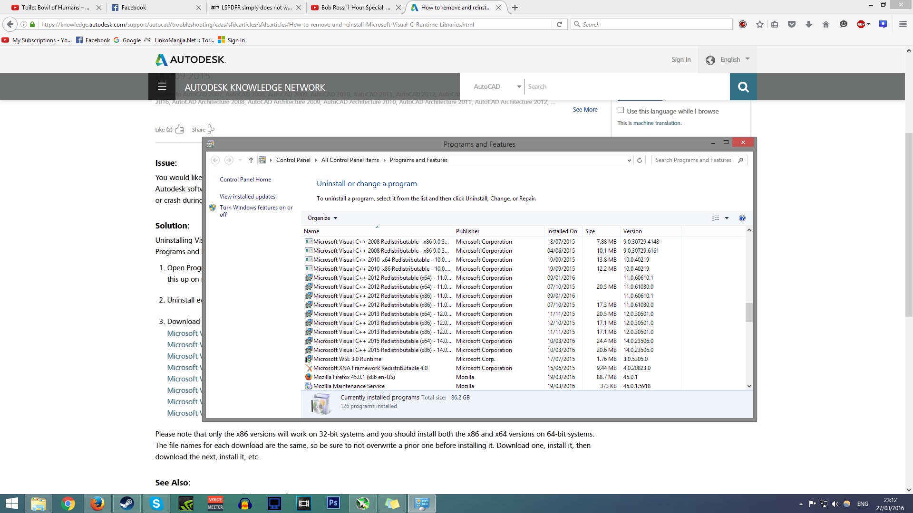
Task: Click the 'View installed updates' link
Action: (x=247, y=197)
